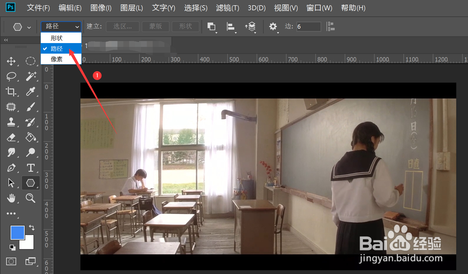Select the Move tool
Screen dimensions: 468x274
[11, 61]
